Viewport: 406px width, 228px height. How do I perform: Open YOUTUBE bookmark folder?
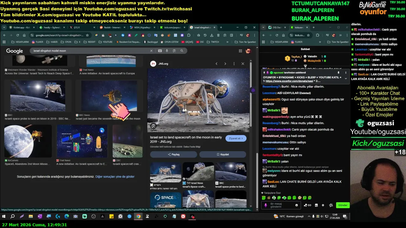106,42
